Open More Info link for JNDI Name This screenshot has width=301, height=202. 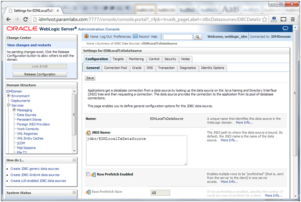[x=230, y=140]
